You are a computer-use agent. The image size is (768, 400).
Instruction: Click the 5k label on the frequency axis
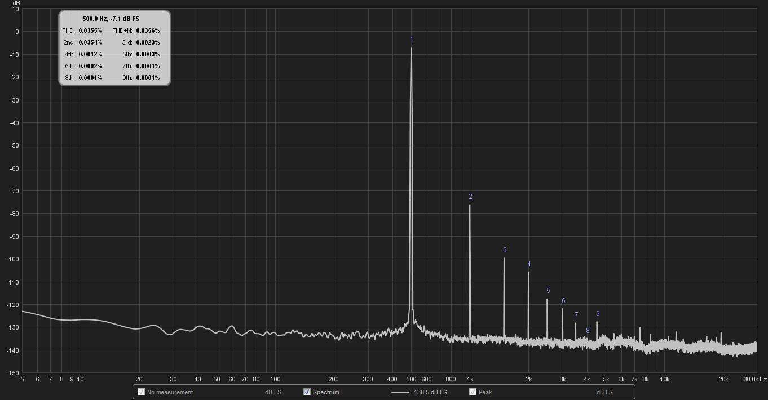[x=606, y=380]
